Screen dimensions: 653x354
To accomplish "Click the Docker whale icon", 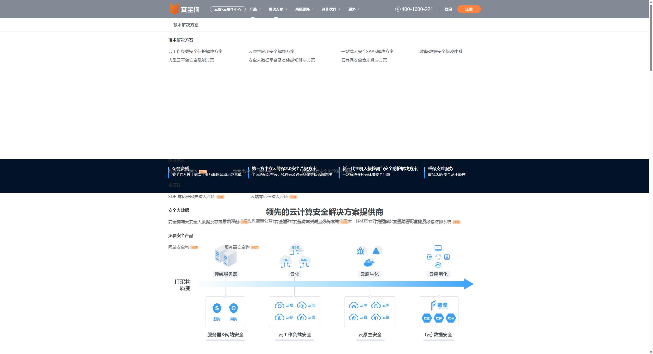I will tap(369, 263).
